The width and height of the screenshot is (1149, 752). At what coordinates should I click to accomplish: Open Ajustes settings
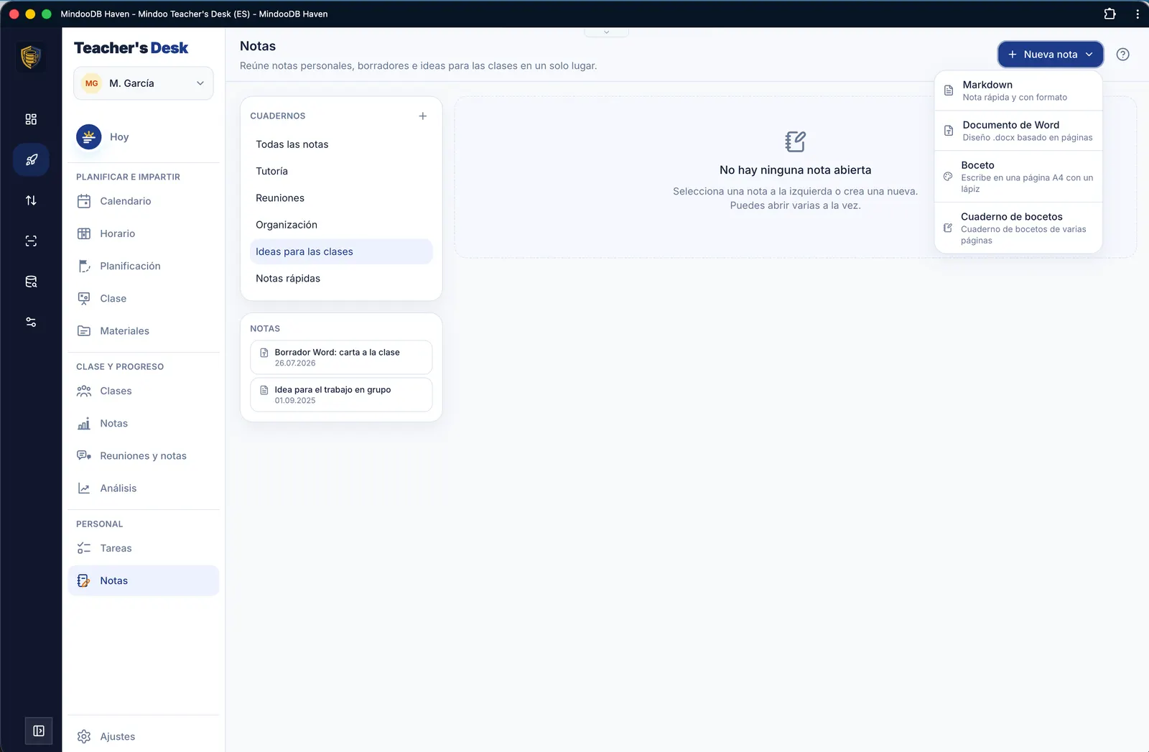144,737
